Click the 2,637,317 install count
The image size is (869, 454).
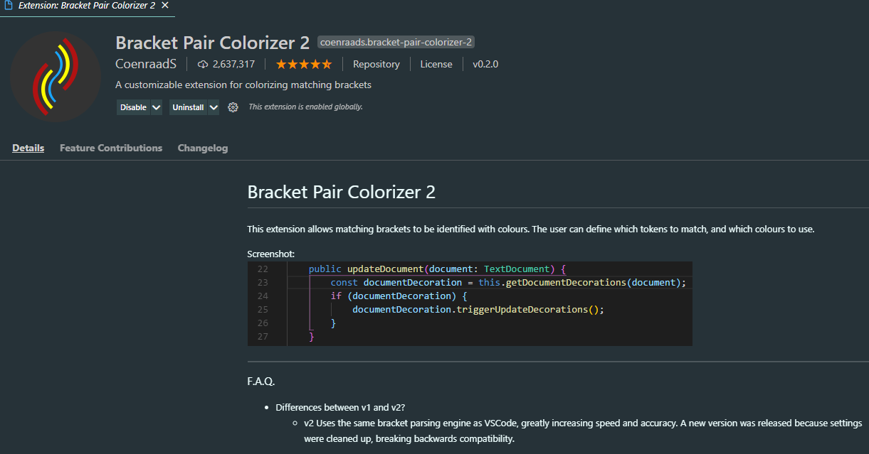pos(233,64)
